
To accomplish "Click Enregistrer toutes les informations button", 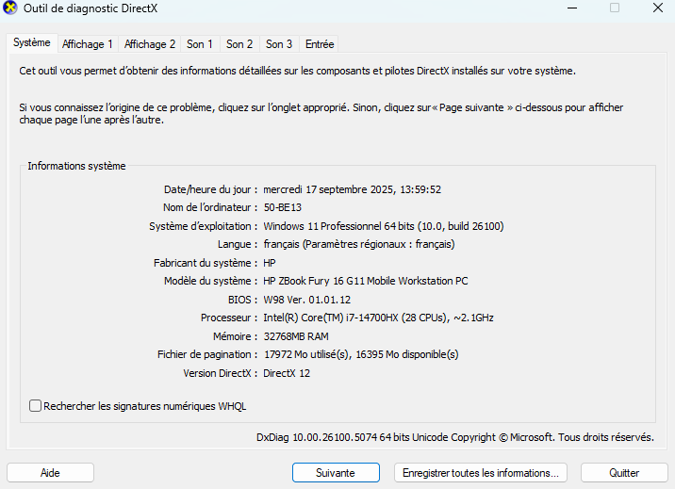I will click(480, 472).
